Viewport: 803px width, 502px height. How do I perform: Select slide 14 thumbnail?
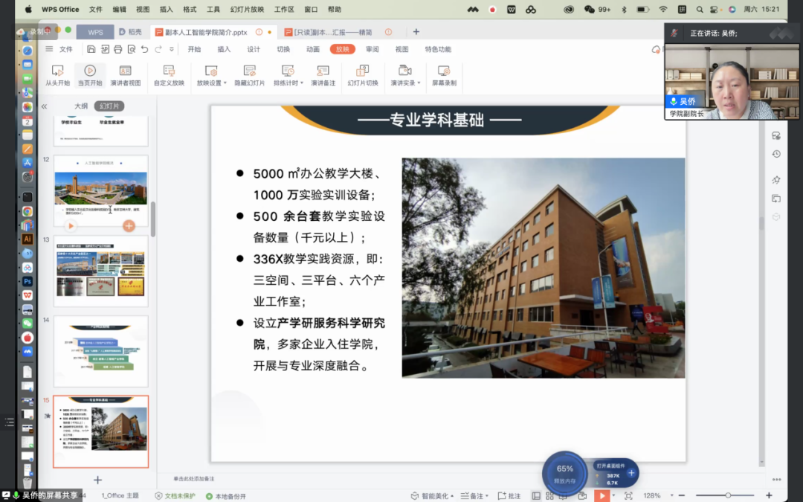tap(101, 351)
